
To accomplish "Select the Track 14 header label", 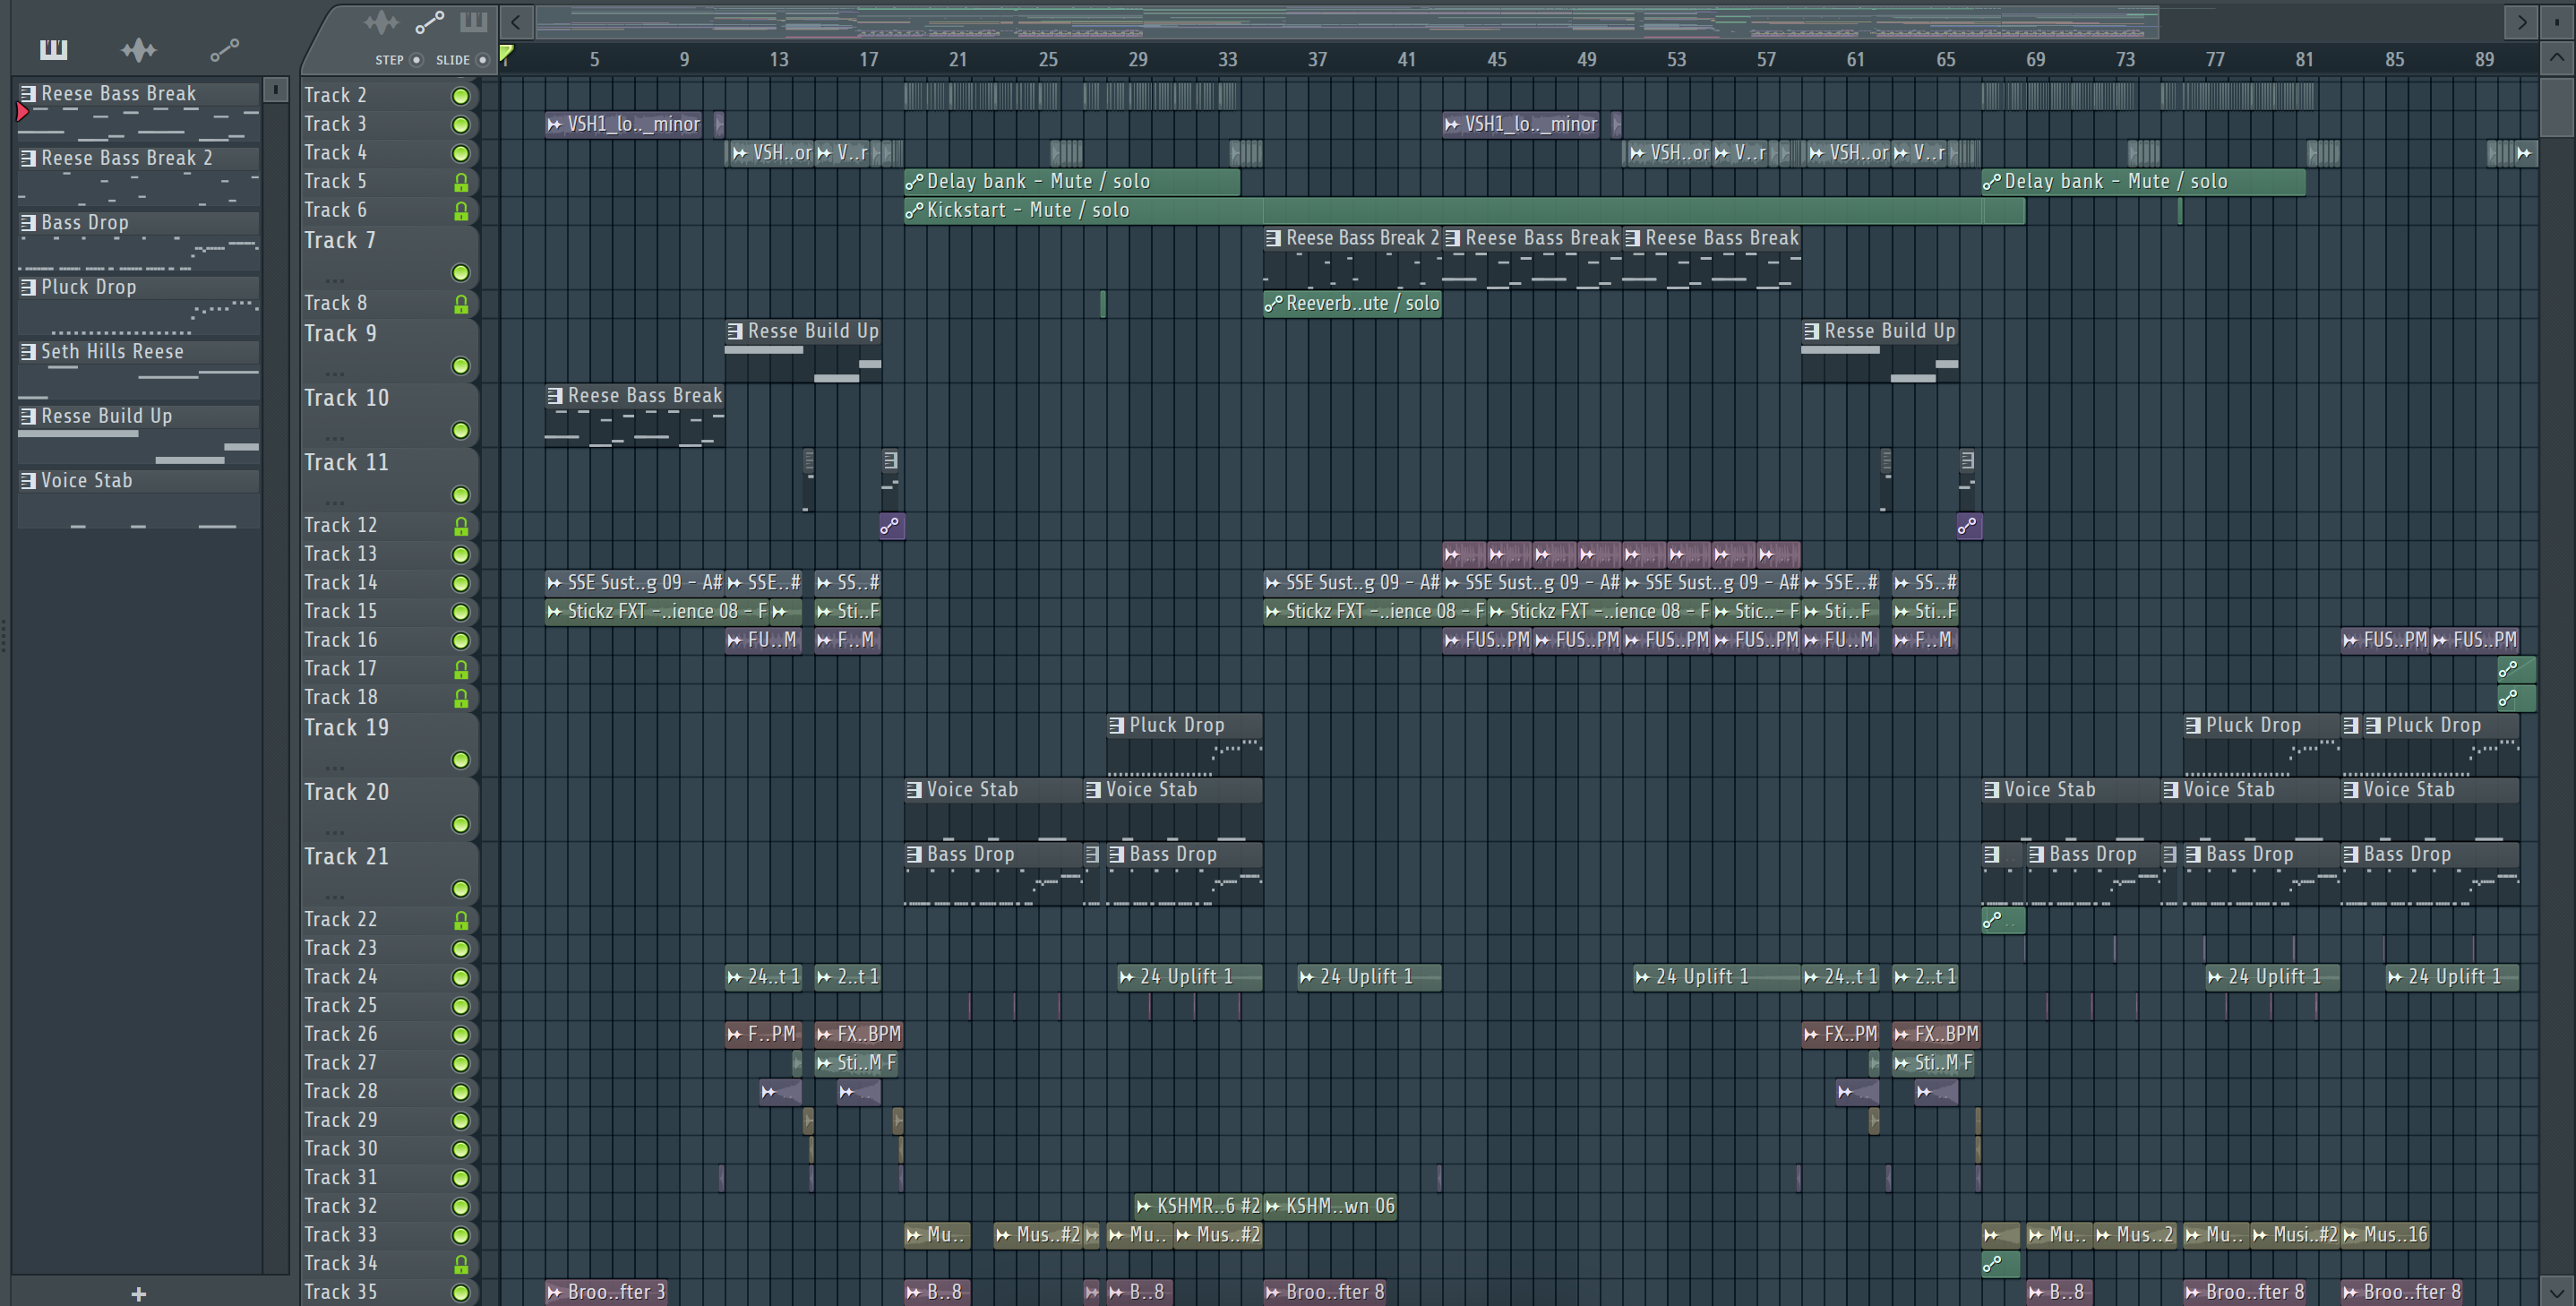I will pos(340,583).
